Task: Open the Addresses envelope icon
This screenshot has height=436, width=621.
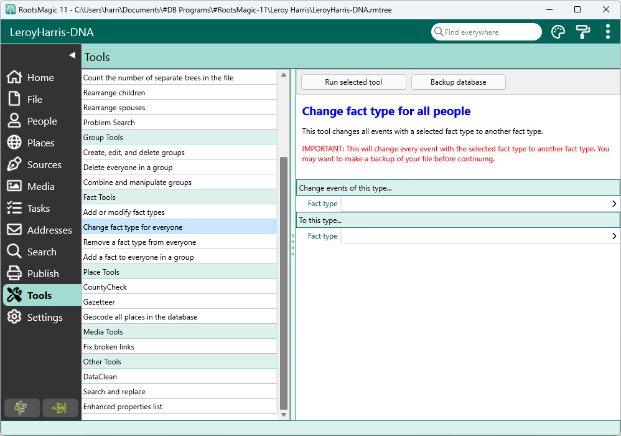Action: (x=14, y=229)
